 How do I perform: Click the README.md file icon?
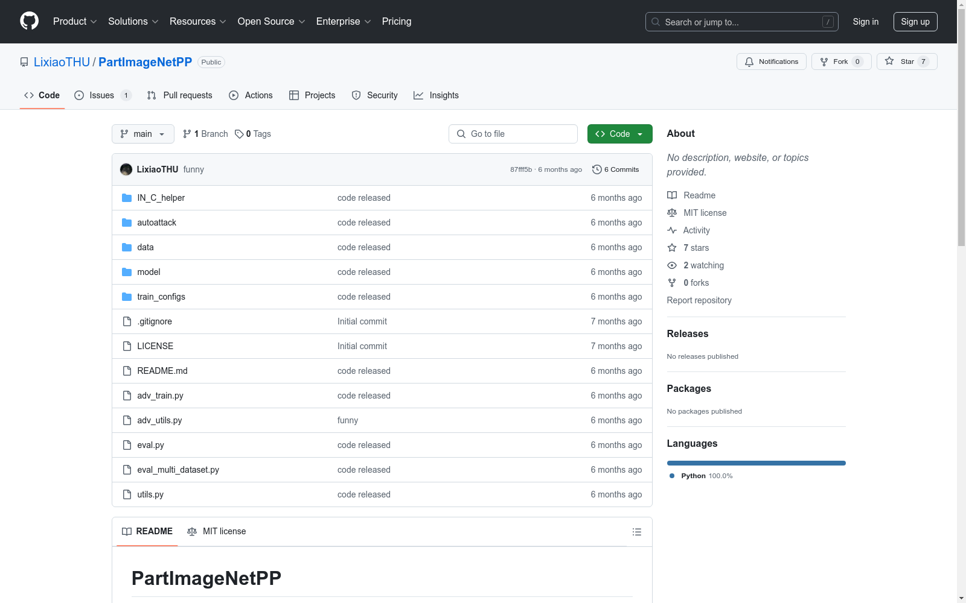point(127,371)
